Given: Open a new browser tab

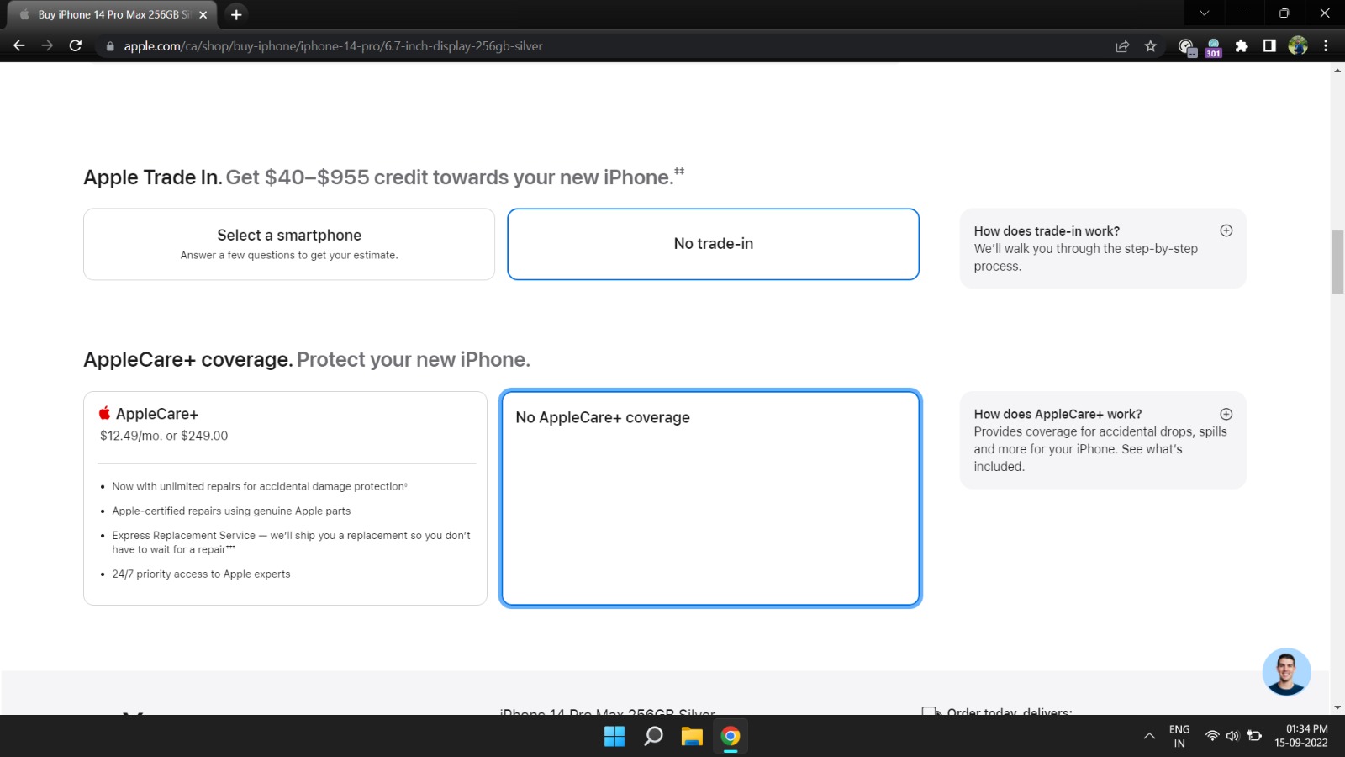Looking at the screenshot, I should (236, 14).
